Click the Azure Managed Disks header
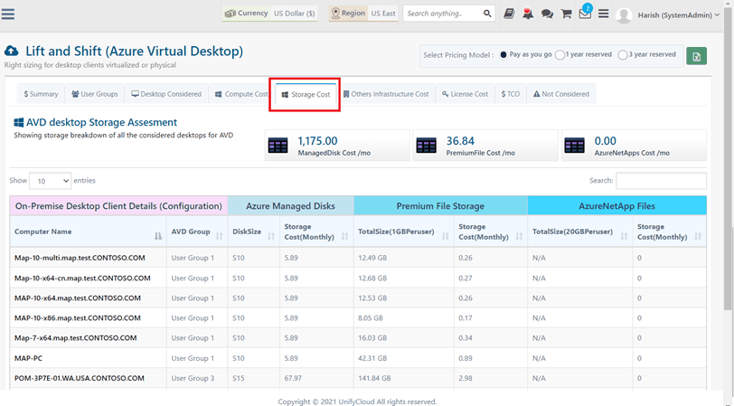The image size is (734, 406). tap(291, 206)
